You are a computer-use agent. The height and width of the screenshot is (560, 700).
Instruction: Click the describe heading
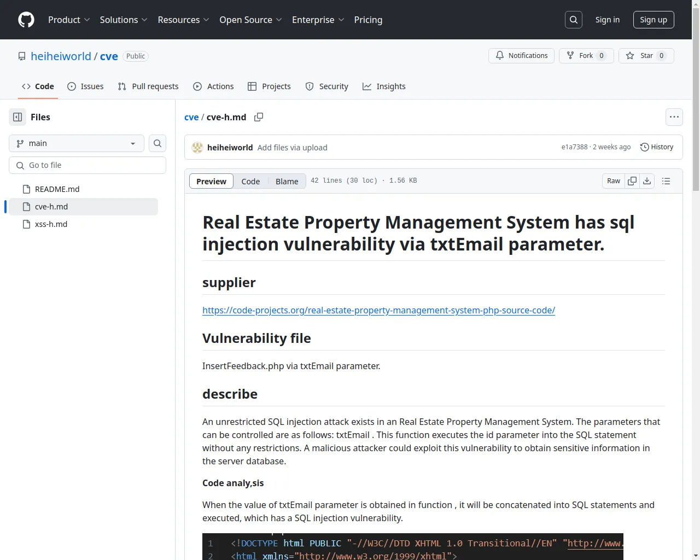230,394
